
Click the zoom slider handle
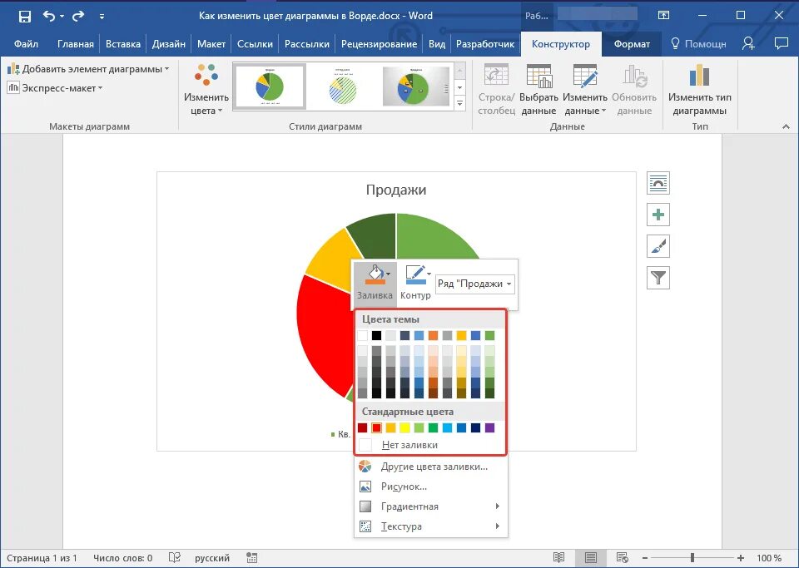[692, 558]
